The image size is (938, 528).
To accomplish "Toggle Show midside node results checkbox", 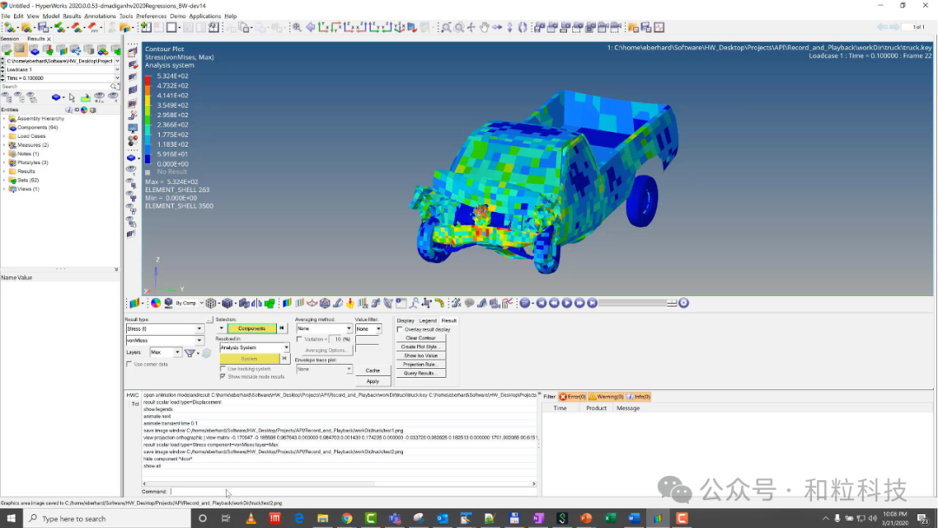I will pyautogui.click(x=223, y=376).
